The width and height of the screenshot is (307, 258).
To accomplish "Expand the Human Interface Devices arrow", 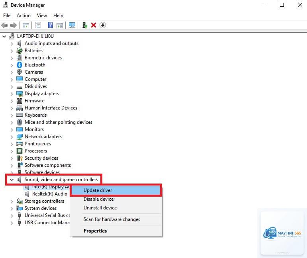I will pos(12,108).
